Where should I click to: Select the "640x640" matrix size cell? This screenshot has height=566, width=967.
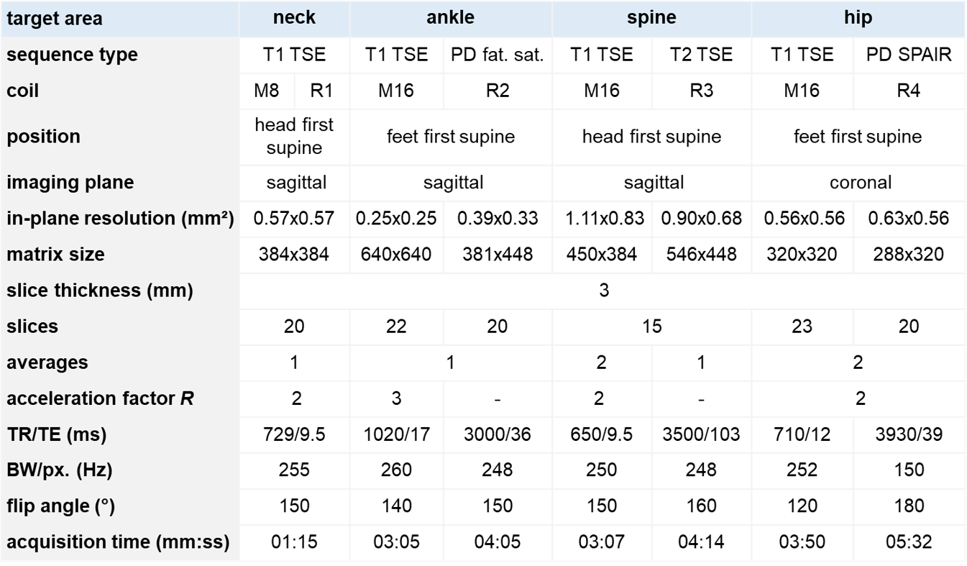tap(396, 255)
